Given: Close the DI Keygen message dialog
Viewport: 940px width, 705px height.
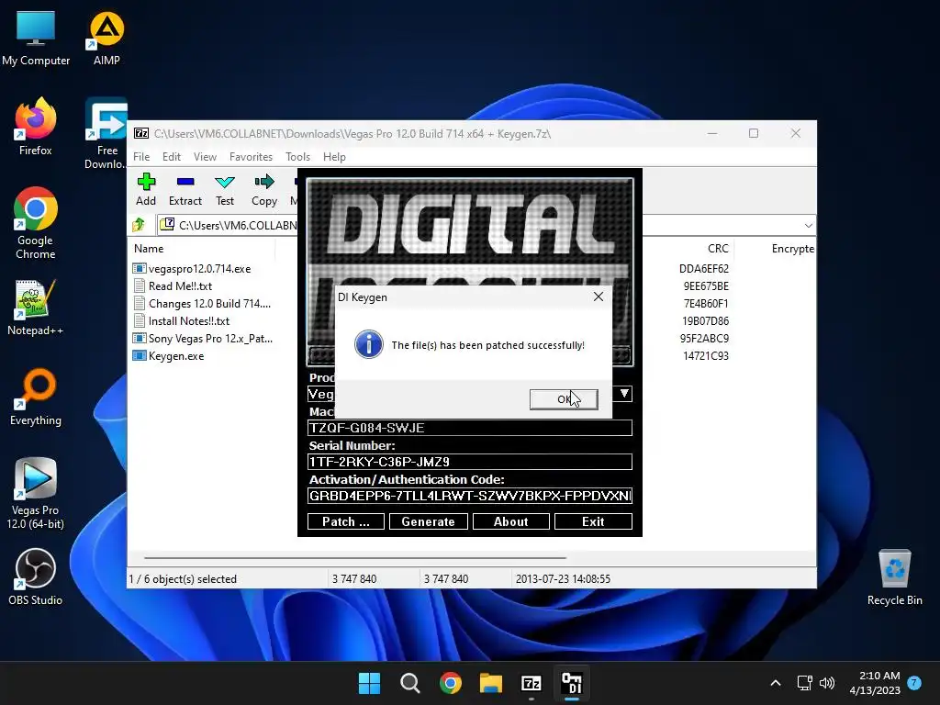Looking at the screenshot, I should (x=599, y=297).
